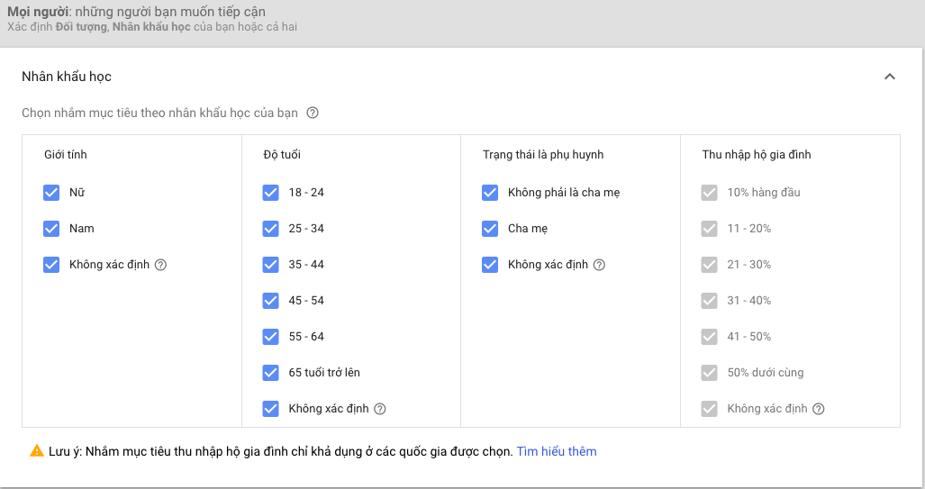Screen dimensions: 925x489
Task: Click the Độ tuổi column header
Action: point(282,155)
